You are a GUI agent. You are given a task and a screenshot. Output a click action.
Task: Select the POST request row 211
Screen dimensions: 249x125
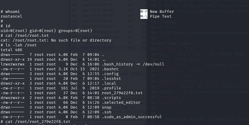(x=108, y=48)
